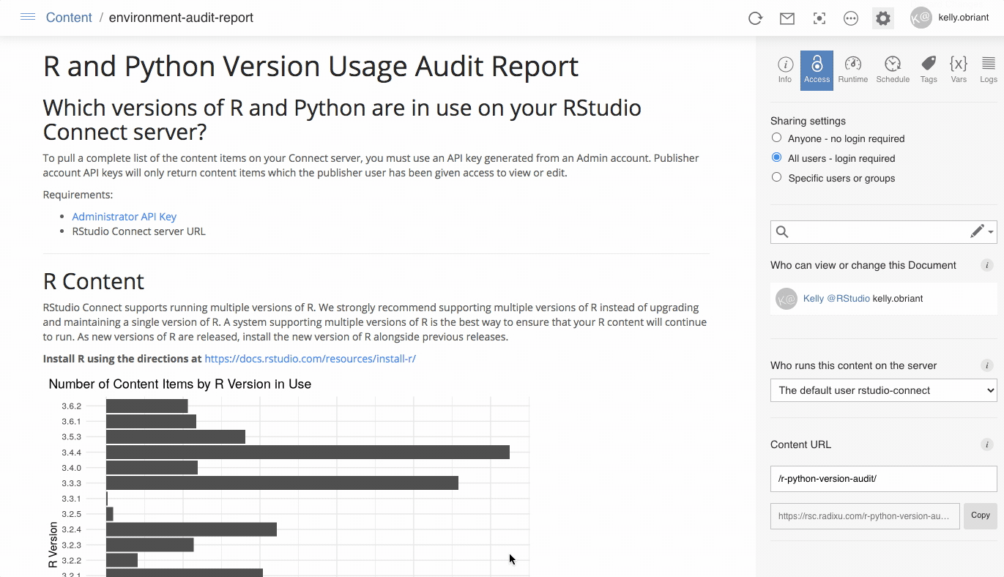Image resolution: width=1004 pixels, height=577 pixels.
Task: Show info for Content URL
Action: [x=987, y=444]
